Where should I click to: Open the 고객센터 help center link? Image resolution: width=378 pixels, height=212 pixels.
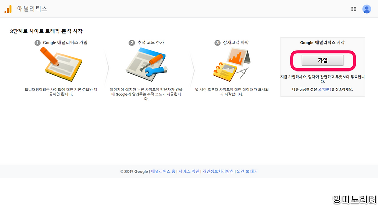(325, 89)
